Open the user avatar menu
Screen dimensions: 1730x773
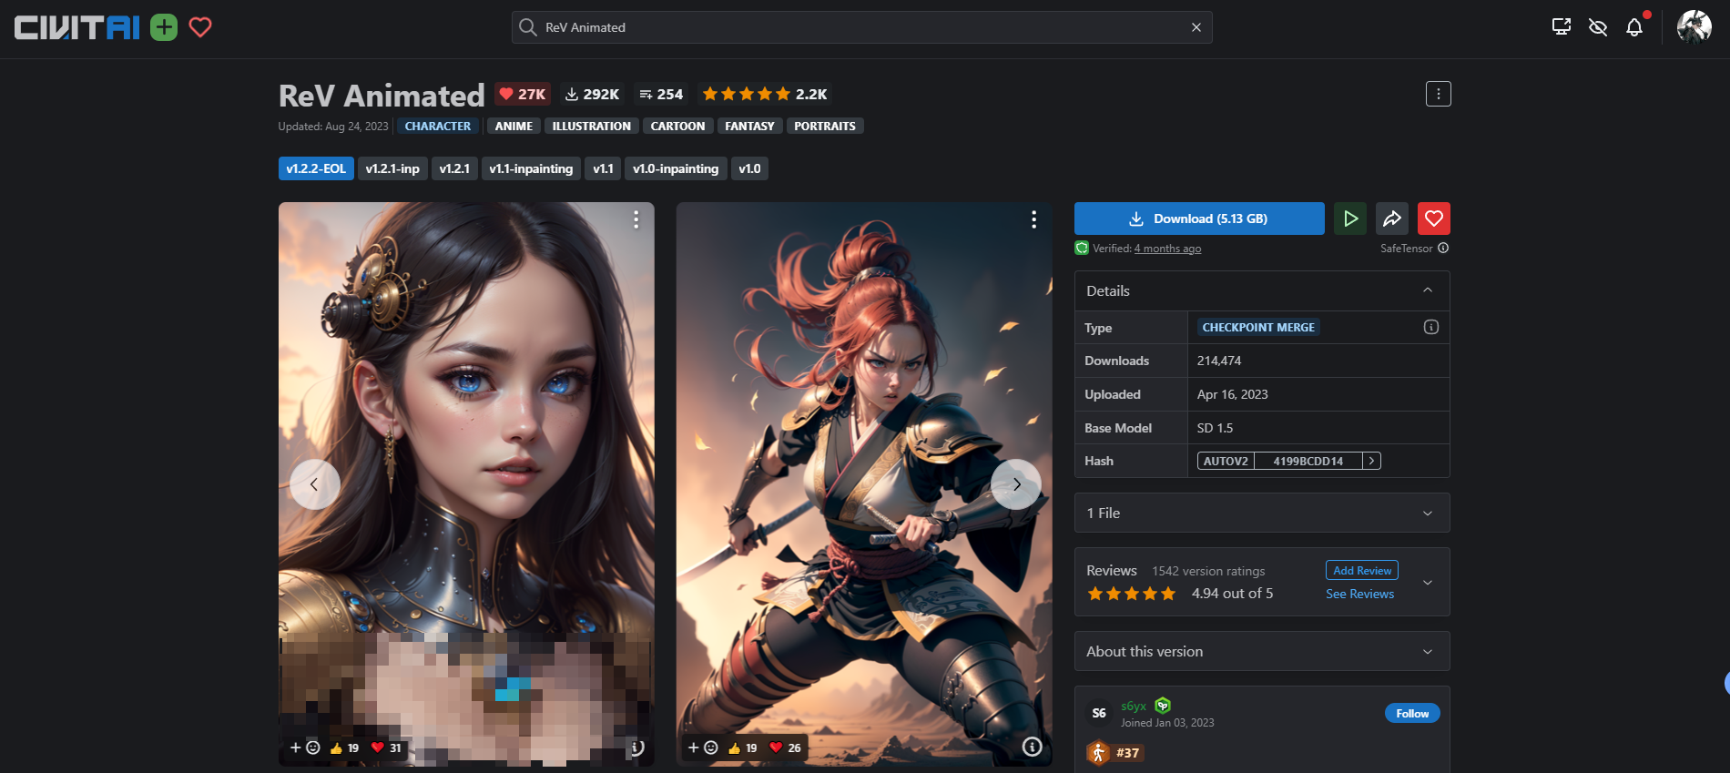click(1694, 27)
